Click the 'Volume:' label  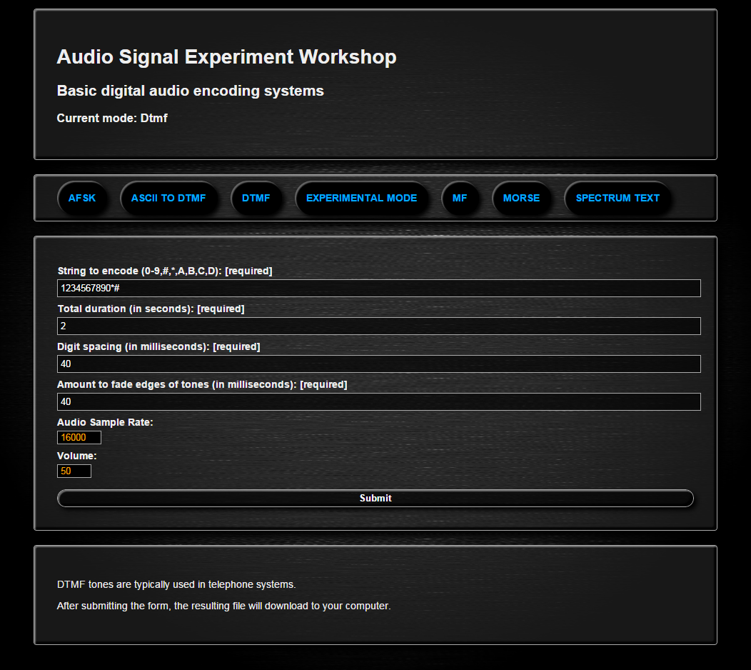pyautogui.click(x=76, y=456)
